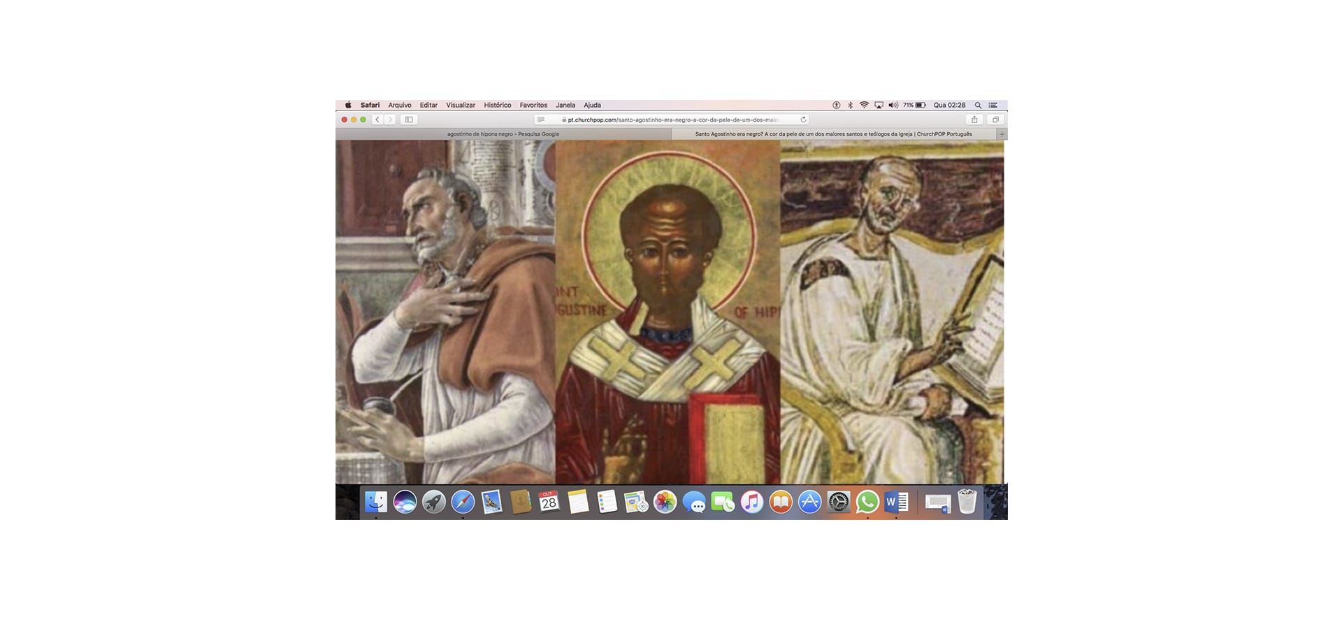1342x629 pixels.
Task: Open the volume control in menu bar
Action: click(893, 105)
